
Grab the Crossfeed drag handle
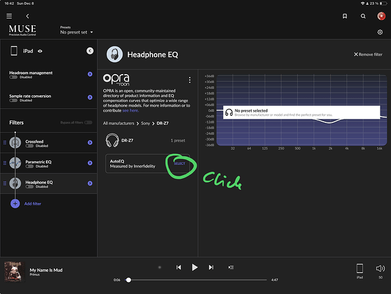tap(5, 143)
